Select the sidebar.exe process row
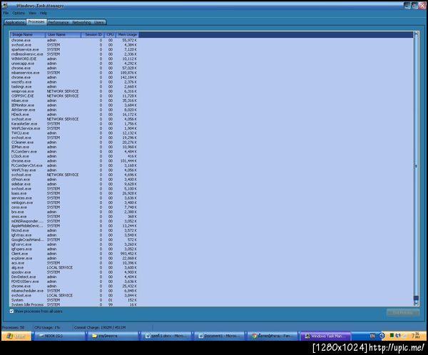This screenshot has width=428, height=355. click(x=74, y=184)
